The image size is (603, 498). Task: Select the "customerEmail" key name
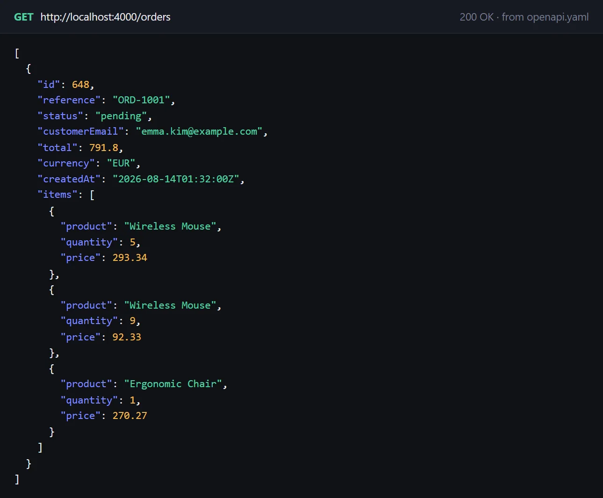coord(81,132)
